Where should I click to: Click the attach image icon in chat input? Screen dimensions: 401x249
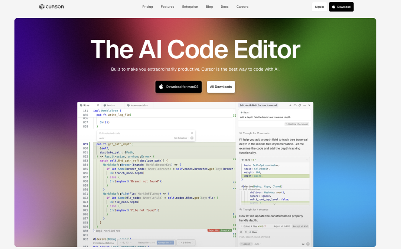point(303,244)
